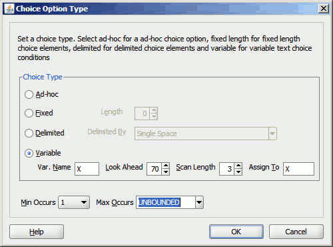
Task: Open the Min Occurs dropdown
Action: pos(74,202)
